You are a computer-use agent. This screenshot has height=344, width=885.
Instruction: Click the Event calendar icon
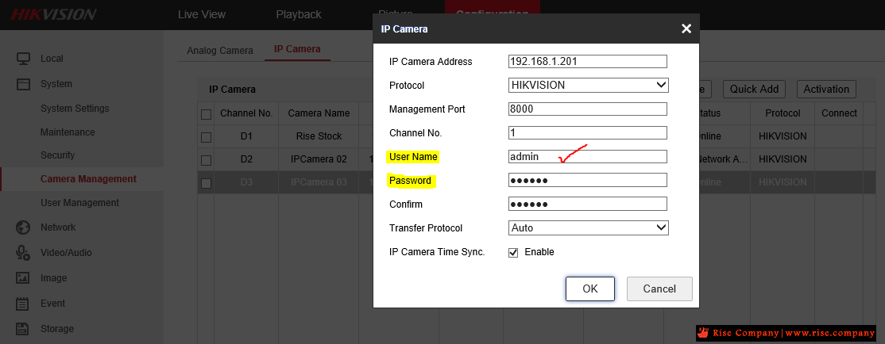click(22, 304)
